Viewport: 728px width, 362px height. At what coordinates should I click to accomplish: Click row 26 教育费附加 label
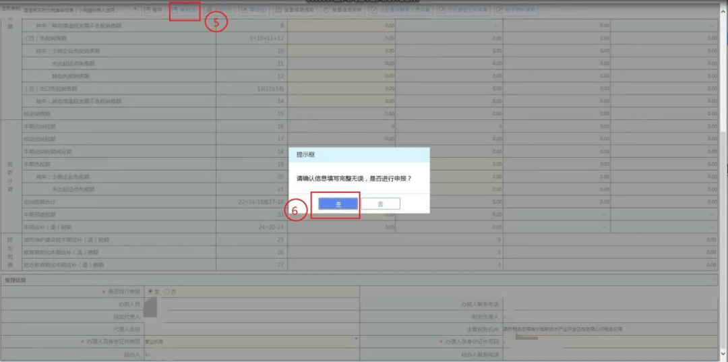pos(61,253)
